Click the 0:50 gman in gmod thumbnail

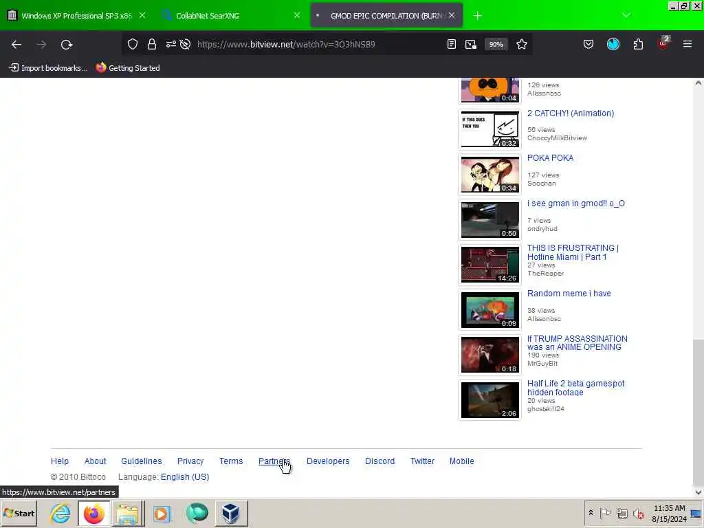[x=489, y=219]
